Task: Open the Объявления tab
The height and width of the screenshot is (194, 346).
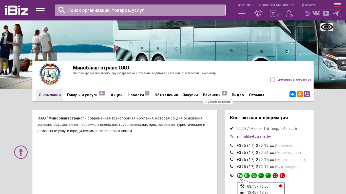Action: tap(166, 95)
